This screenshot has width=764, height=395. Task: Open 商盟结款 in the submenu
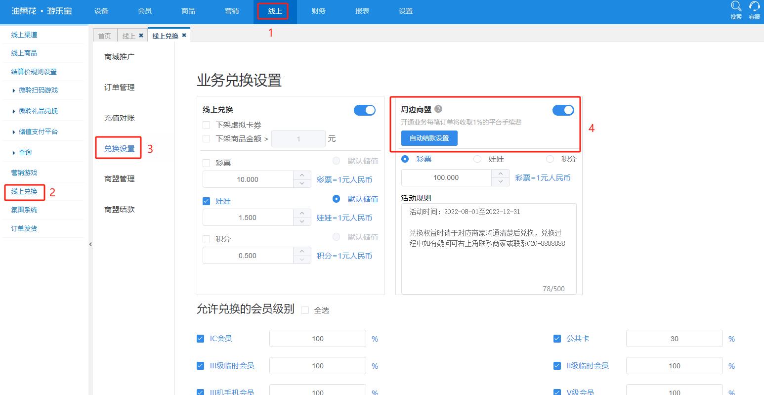(x=120, y=210)
